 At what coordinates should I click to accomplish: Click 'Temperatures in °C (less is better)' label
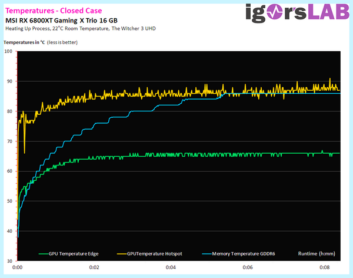pyautogui.click(x=41, y=42)
